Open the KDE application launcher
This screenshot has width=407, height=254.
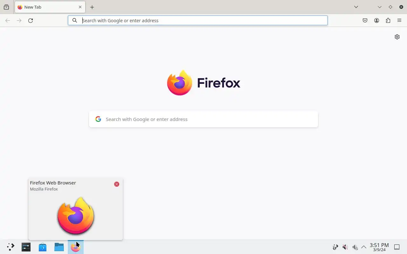pyautogui.click(x=10, y=247)
